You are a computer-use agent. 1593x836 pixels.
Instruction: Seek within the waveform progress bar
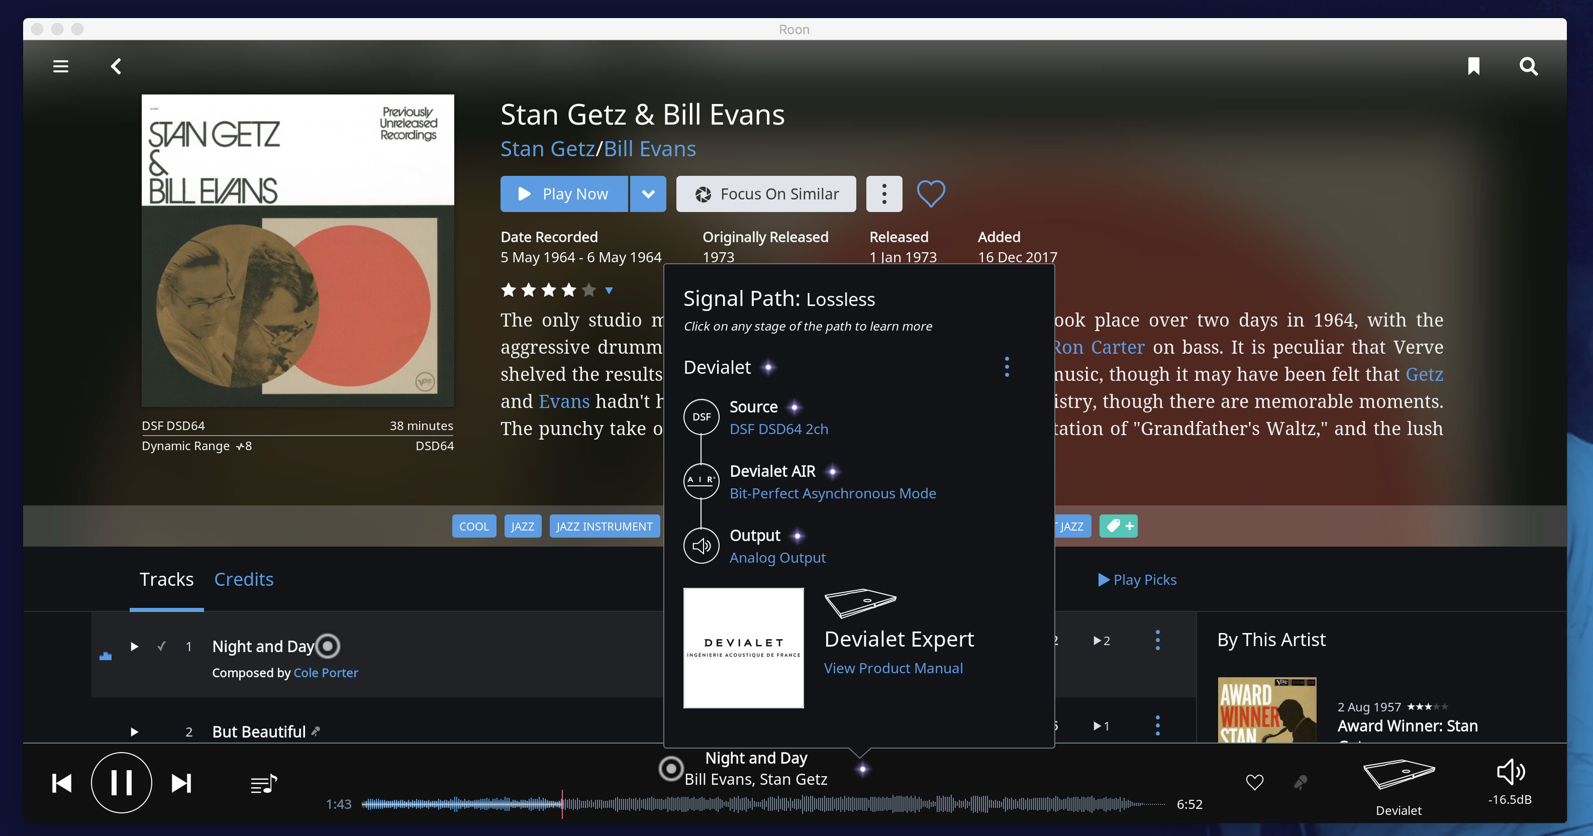(x=762, y=804)
